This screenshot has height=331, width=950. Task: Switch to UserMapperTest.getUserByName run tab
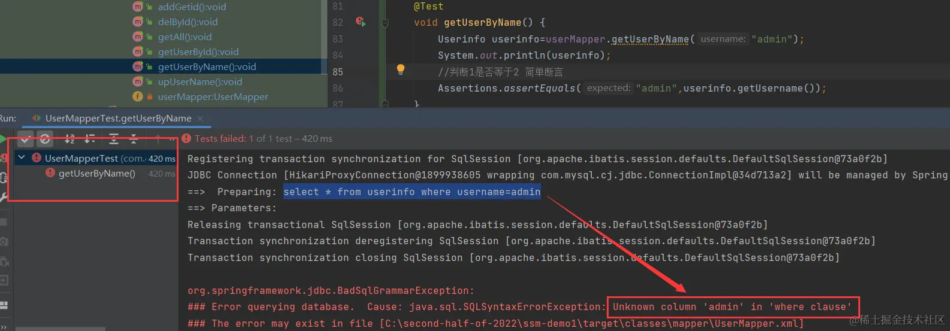coord(118,119)
